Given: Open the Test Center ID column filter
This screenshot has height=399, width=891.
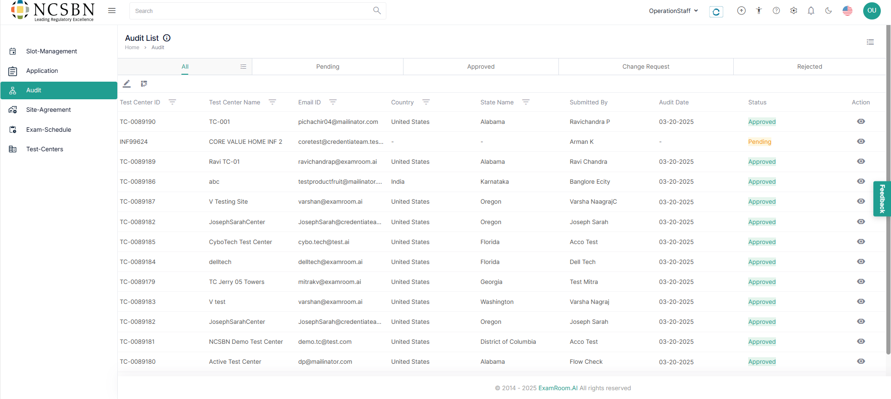Looking at the screenshot, I should pyautogui.click(x=172, y=102).
